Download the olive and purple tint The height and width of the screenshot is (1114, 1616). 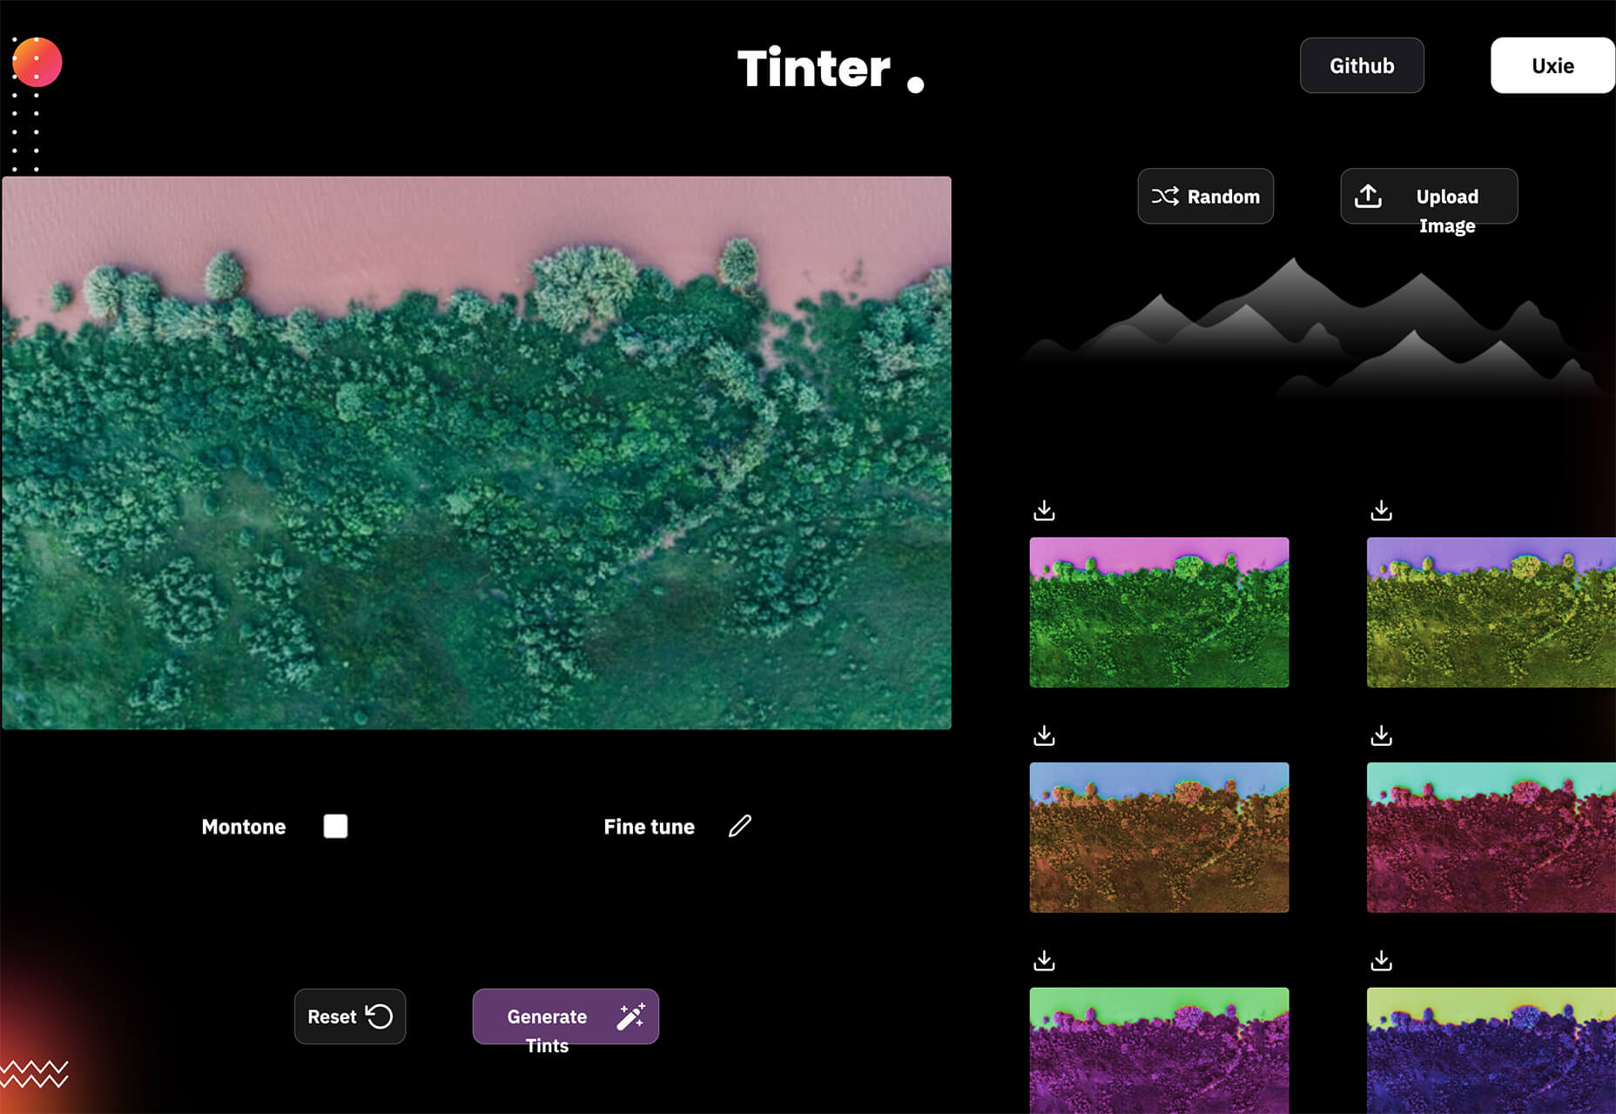point(1381,510)
